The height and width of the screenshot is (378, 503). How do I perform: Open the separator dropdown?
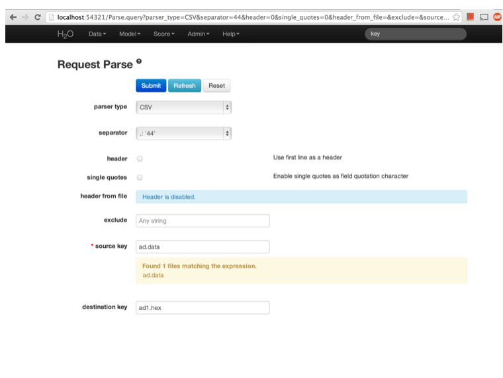[x=183, y=133]
